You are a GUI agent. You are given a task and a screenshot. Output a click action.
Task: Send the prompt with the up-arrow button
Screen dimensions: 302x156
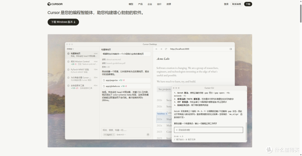coord(148,135)
